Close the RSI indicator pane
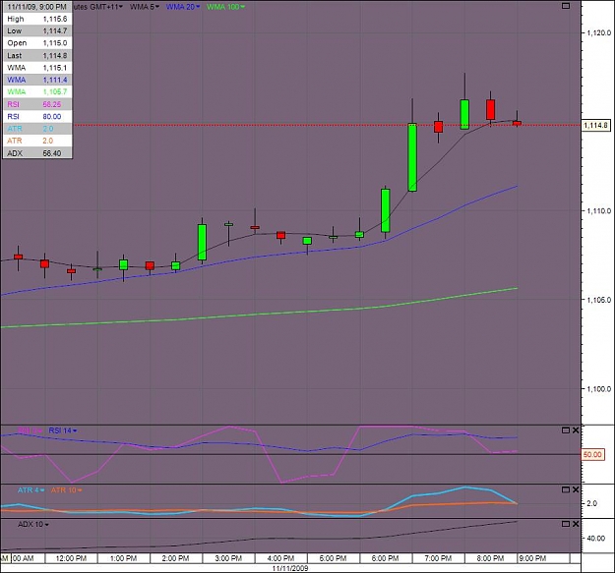 click(576, 430)
